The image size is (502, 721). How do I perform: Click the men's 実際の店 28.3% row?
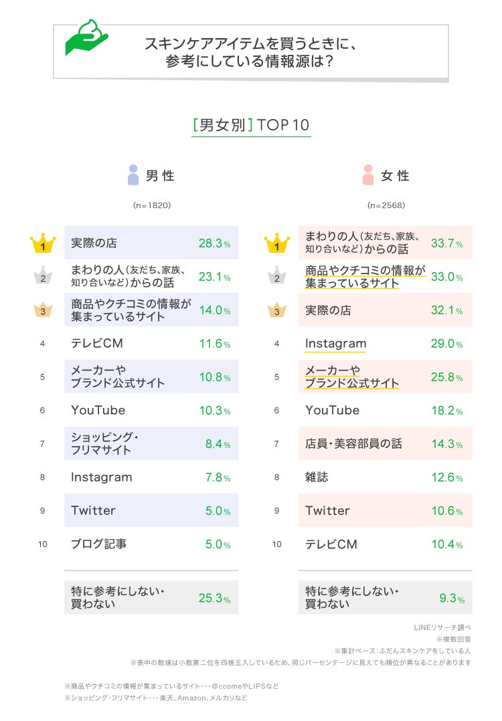click(x=151, y=243)
